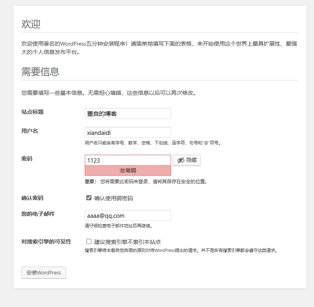Click the 站点标题 input field
The height and width of the screenshot is (307, 314).
[128, 113]
